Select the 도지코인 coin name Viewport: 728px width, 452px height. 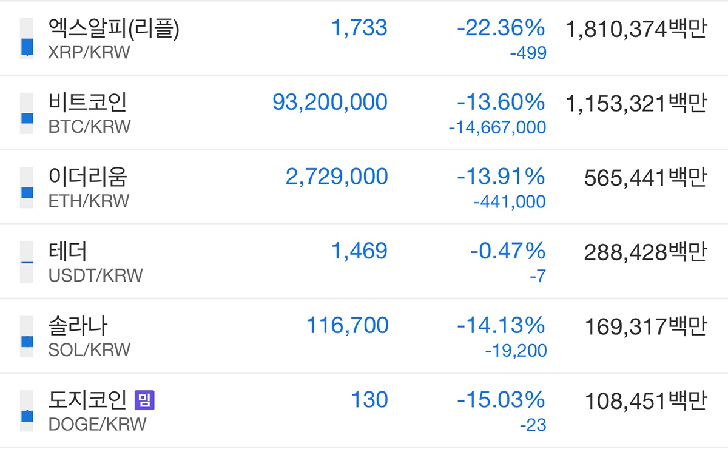pyautogui.click(x=88, y=400)
